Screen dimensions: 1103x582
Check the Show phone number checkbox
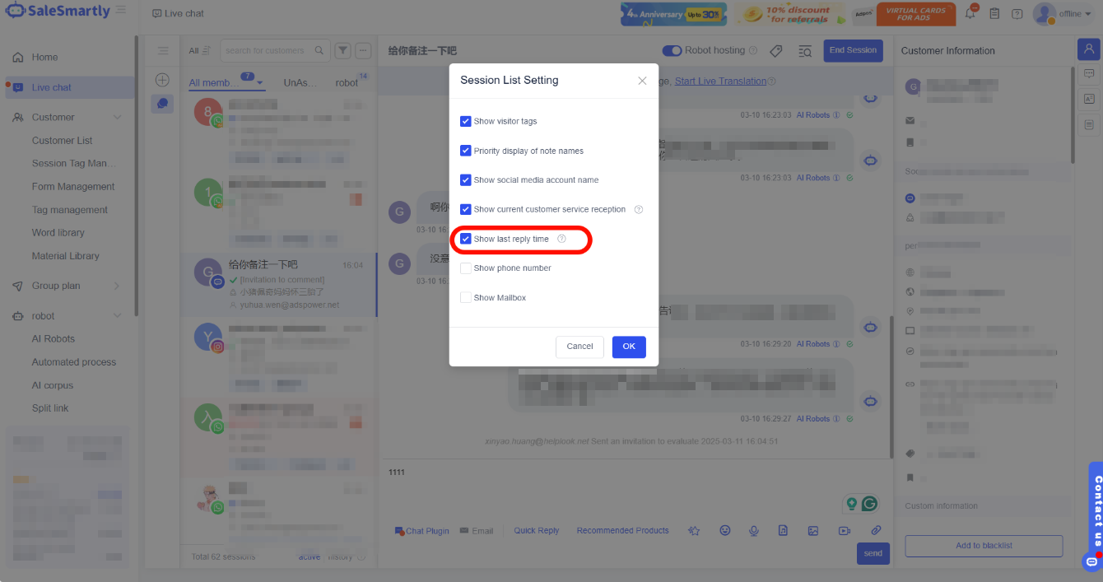click(466, 268)
